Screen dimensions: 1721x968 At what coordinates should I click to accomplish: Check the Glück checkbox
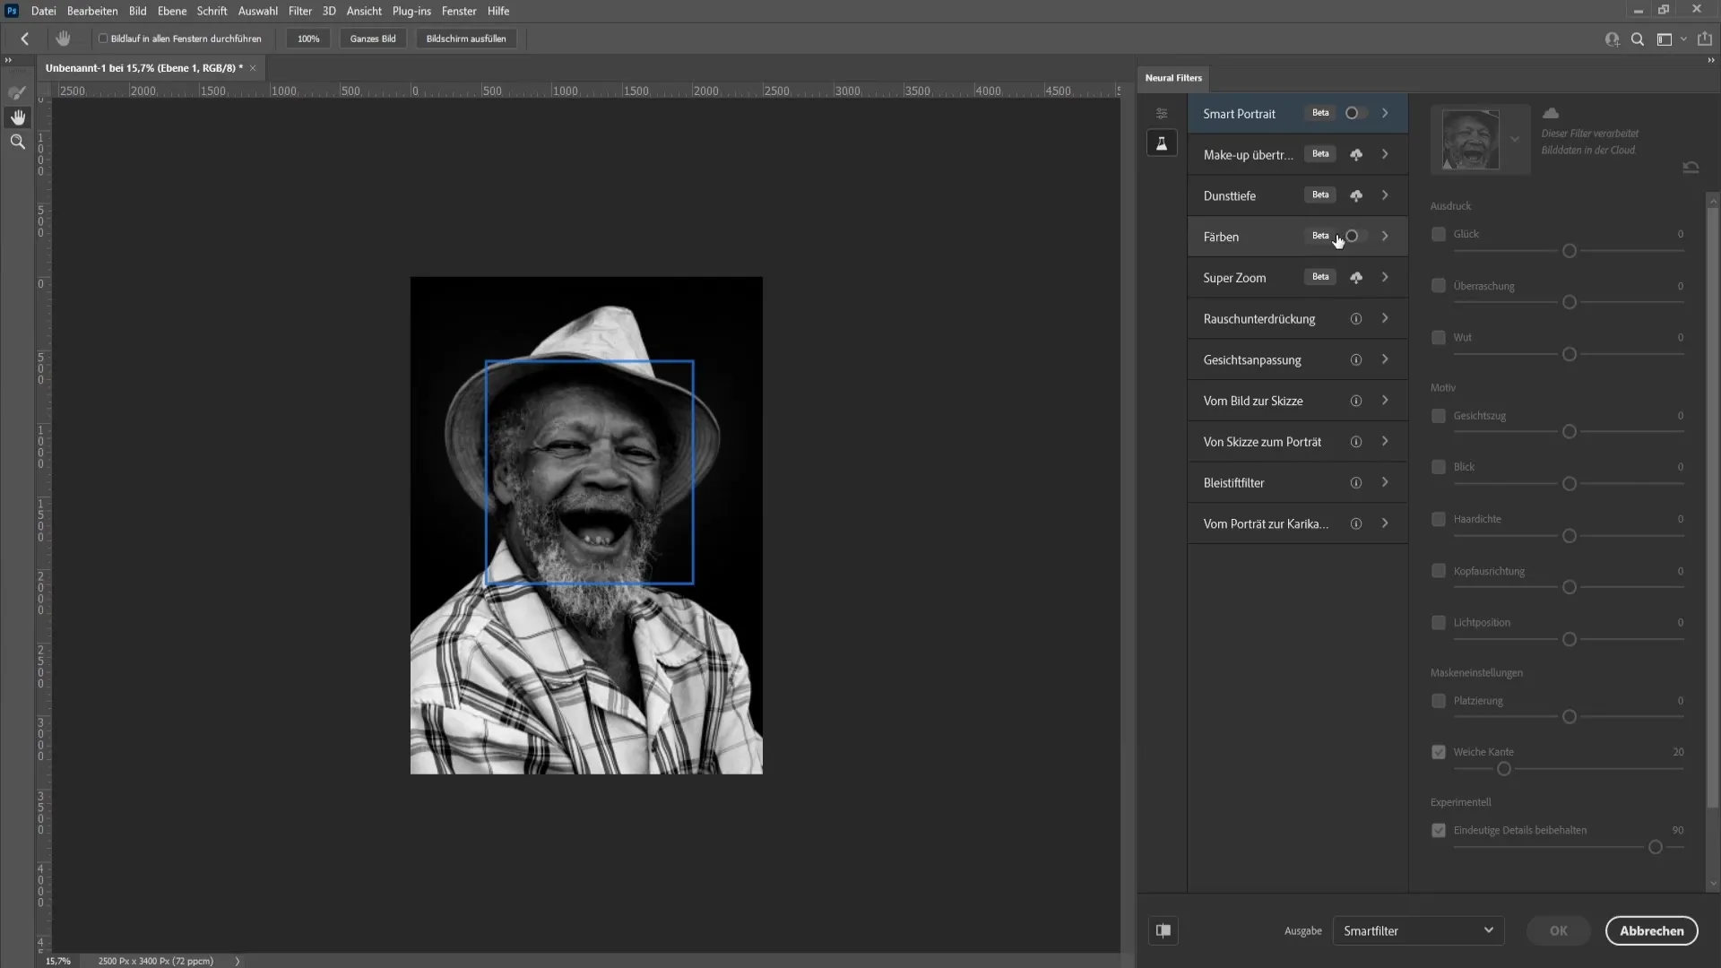pyautogui.click(x=1439, y=234)
